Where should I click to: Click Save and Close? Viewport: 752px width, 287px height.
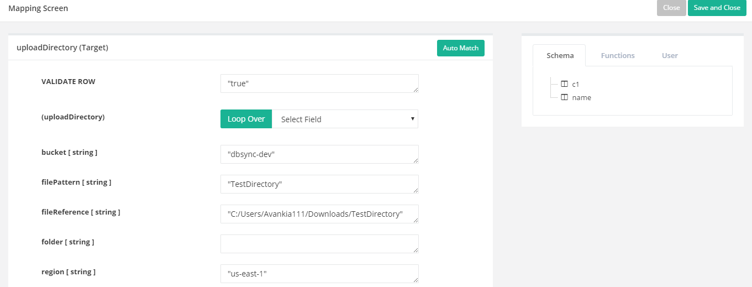[x=717, y=8]
